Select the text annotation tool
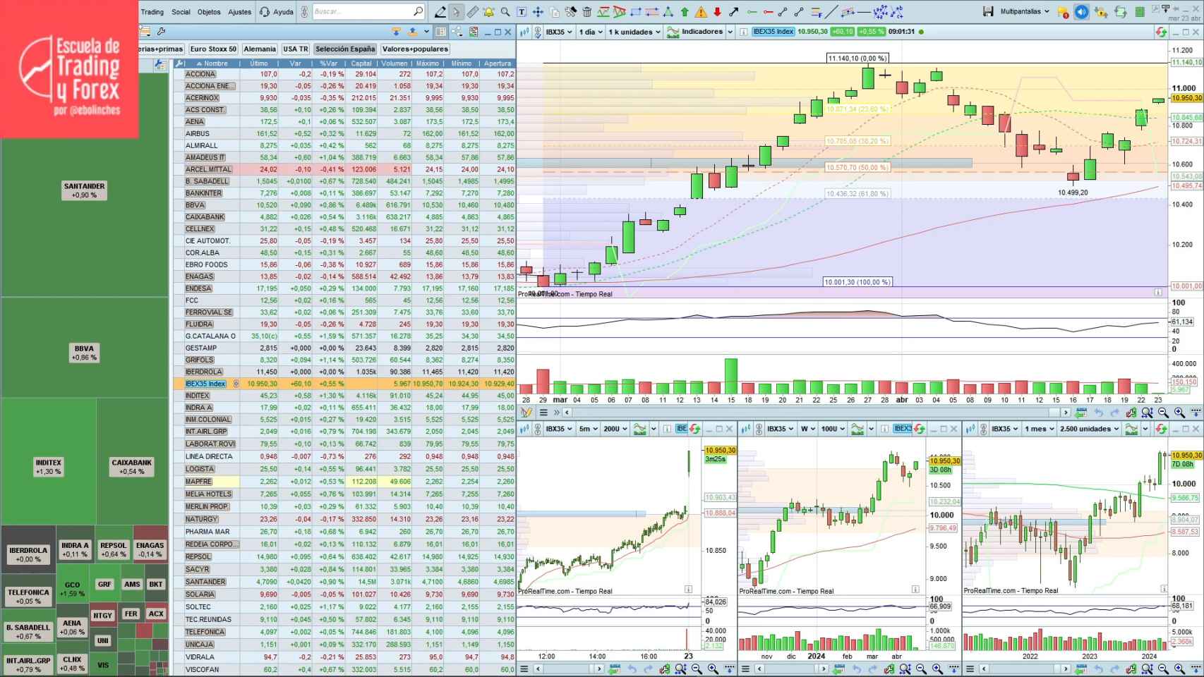This screenshot has height=677, width=1204. (x=522, y=11)
